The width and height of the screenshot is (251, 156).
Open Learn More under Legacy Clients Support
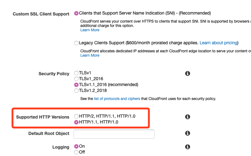coord(90,55)
